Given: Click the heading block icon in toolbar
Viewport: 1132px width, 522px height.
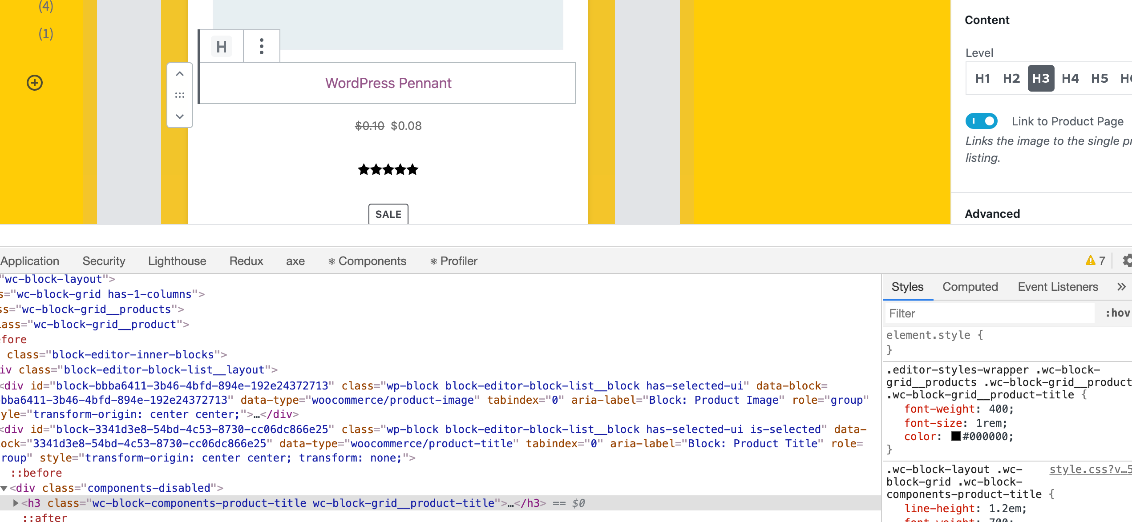Looking at the screenshot, I should pyautogui.click(x=221, y=46).
